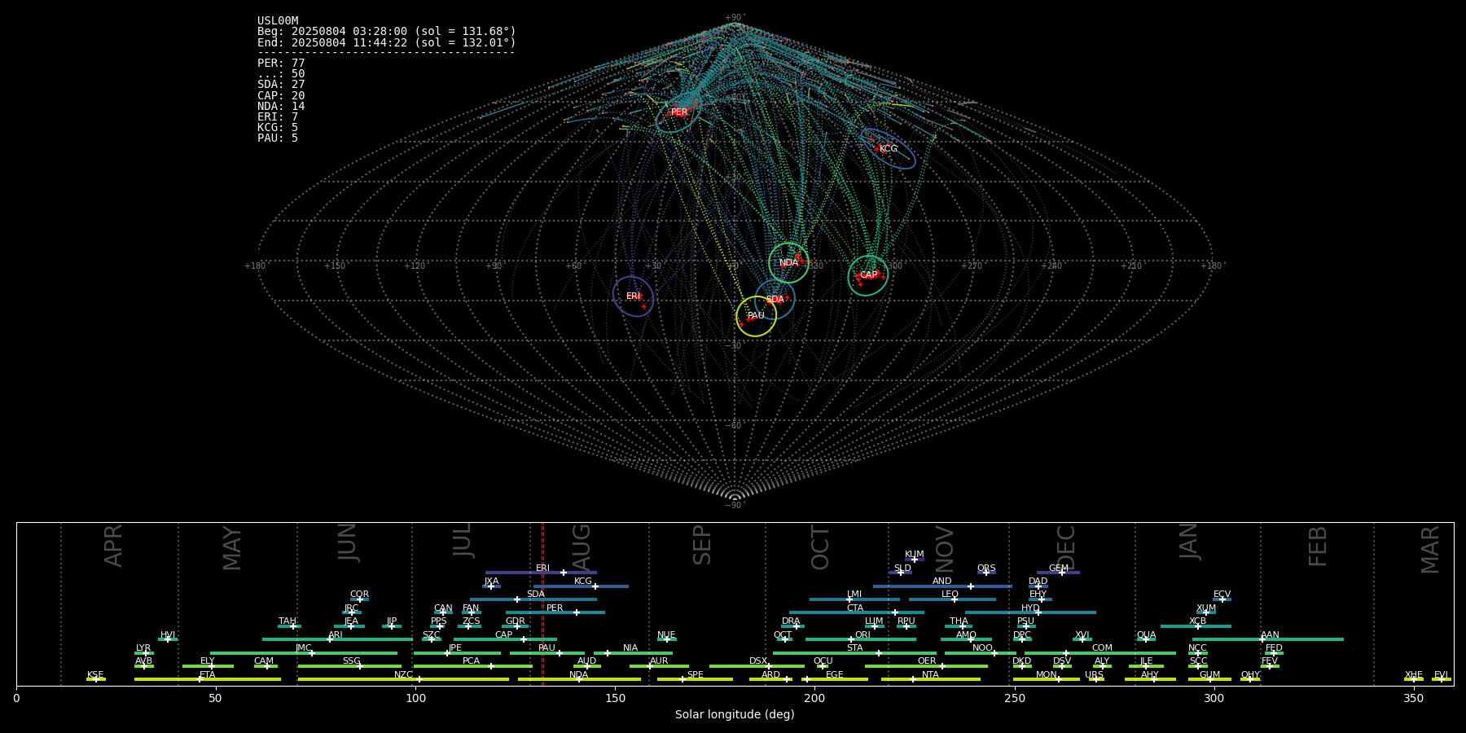Click the COM shower bar in timeline
This screenshot has width=1466, height=733.
[x=1100, y=653]
